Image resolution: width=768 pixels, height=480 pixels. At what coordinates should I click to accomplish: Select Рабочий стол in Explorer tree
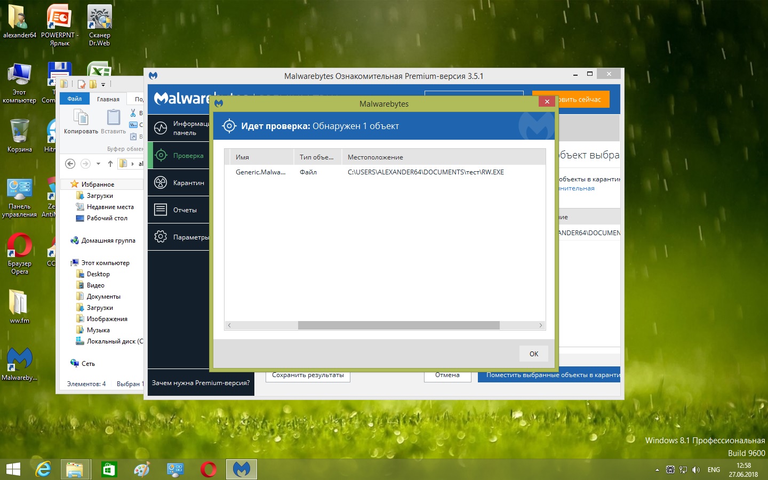point(107,218)
